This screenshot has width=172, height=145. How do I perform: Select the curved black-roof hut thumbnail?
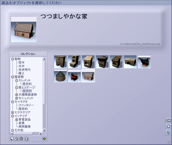pyautogui.click(x=144, y=62)
